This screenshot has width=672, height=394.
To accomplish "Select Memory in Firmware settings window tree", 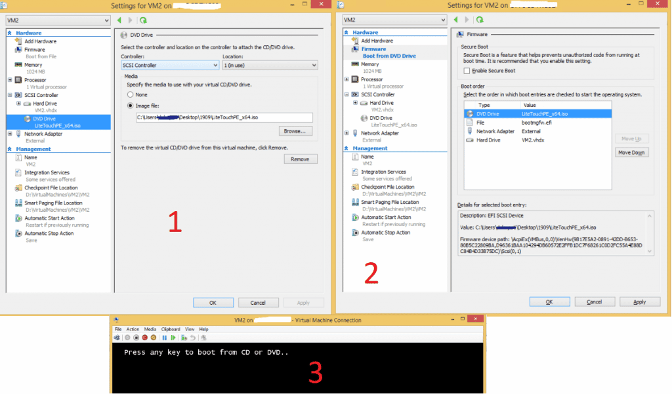I will click(x=370, y=64).
